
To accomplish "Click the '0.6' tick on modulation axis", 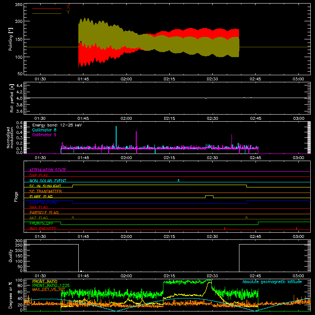I will (19, 122).
